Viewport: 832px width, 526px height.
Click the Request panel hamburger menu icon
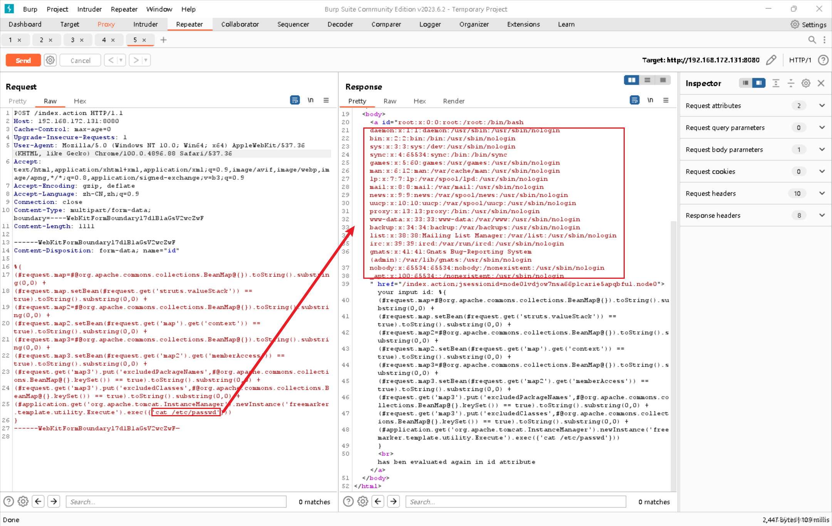click(326, 100)
